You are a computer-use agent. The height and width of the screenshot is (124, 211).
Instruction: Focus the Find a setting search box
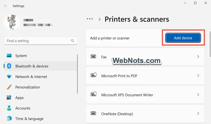41,41
